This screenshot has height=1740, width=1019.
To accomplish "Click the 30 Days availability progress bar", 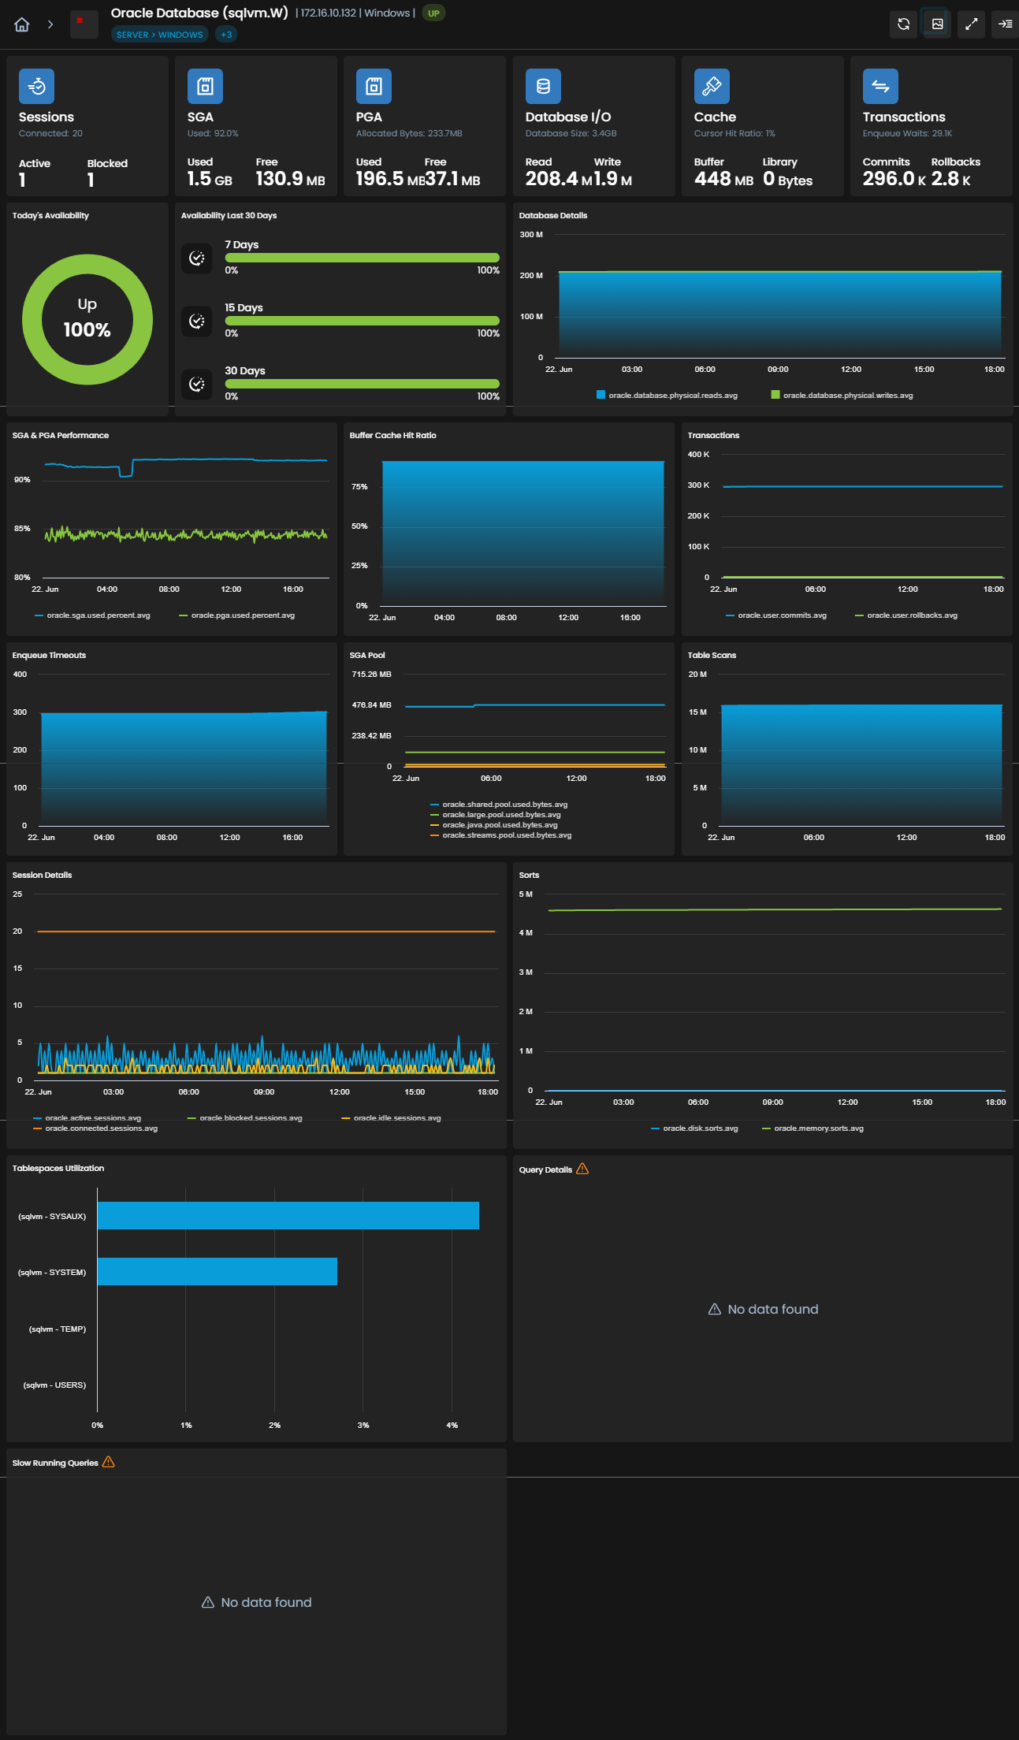I will coord(363,384).
